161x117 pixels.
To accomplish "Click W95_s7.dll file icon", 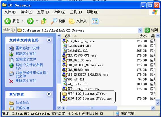I will point(65,79).
